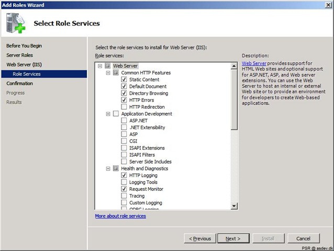
Task: Collapse the Health and Diagnostics node
Action: (108, 169)
